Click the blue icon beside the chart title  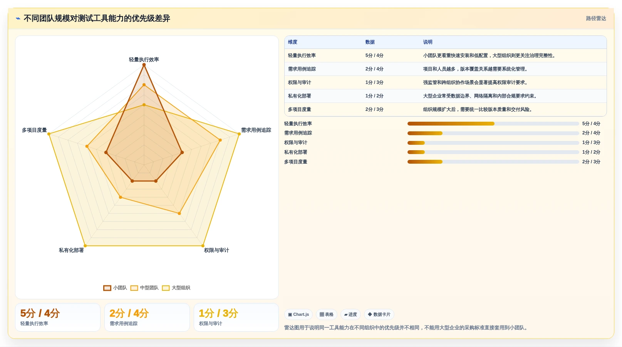(x=18, y=18)
